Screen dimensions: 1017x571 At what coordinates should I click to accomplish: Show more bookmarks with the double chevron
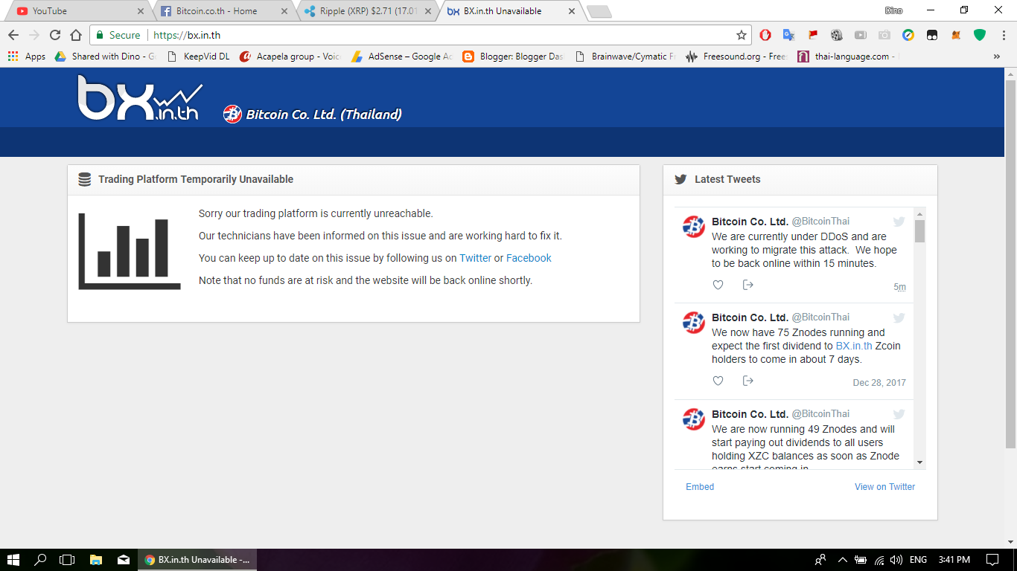point(997,56)
